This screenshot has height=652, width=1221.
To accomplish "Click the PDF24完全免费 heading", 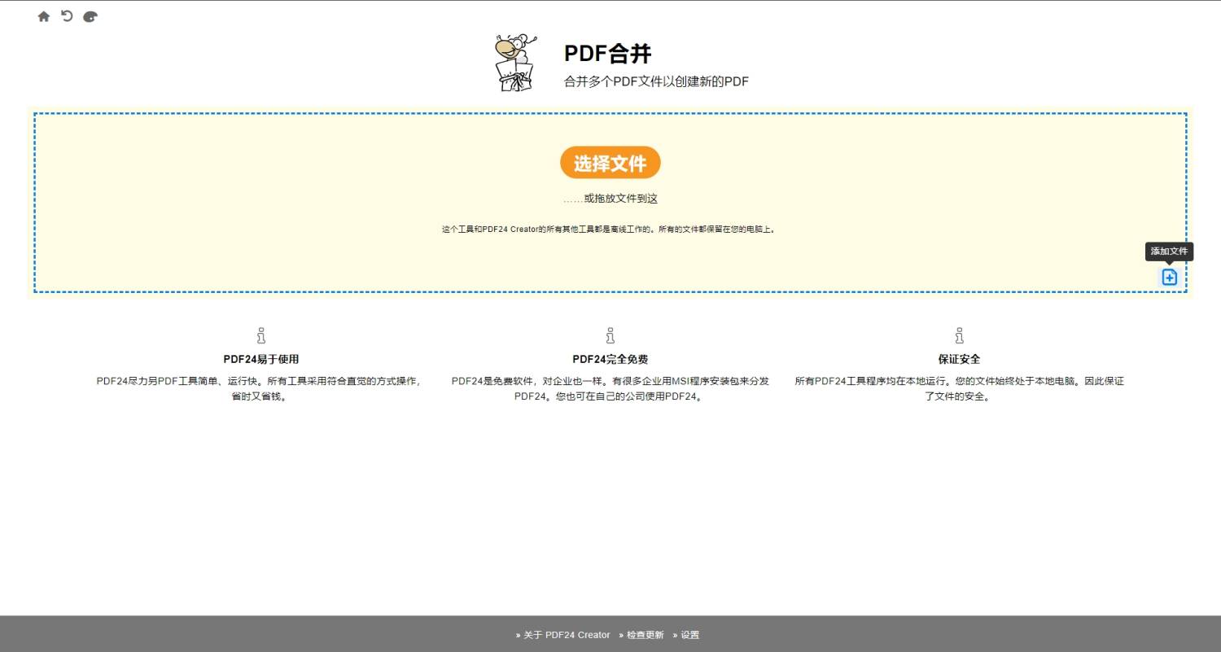I will (610, 359).
